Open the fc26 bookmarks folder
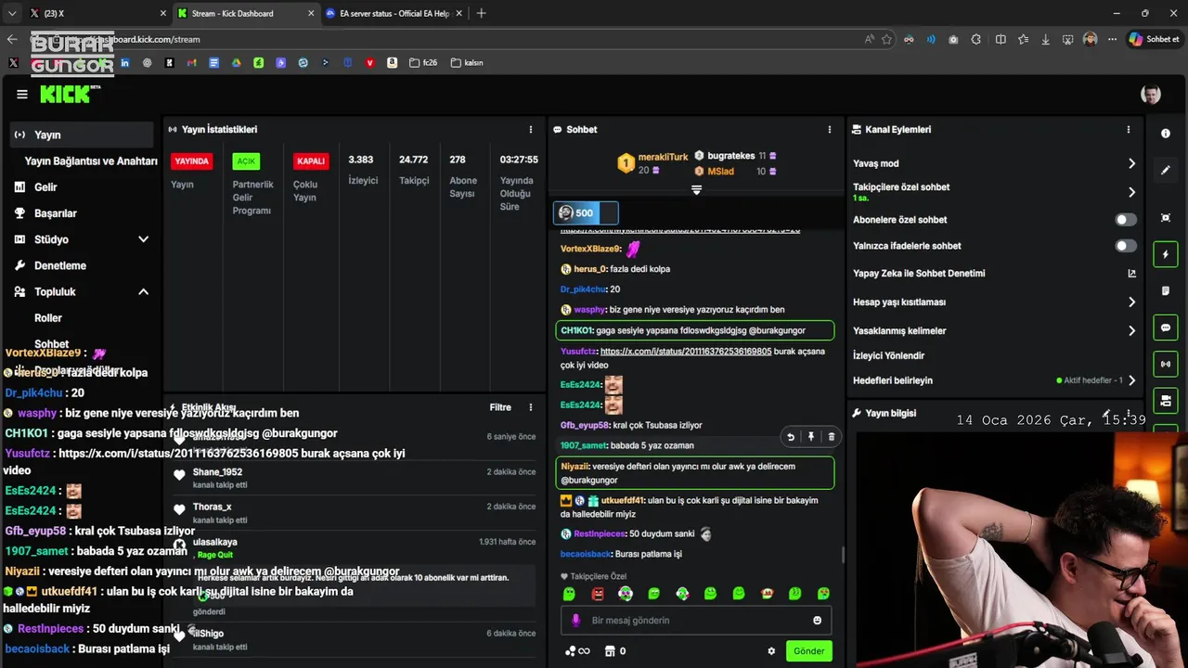This screenshot has height=668, width=1188. pos(421,63)
